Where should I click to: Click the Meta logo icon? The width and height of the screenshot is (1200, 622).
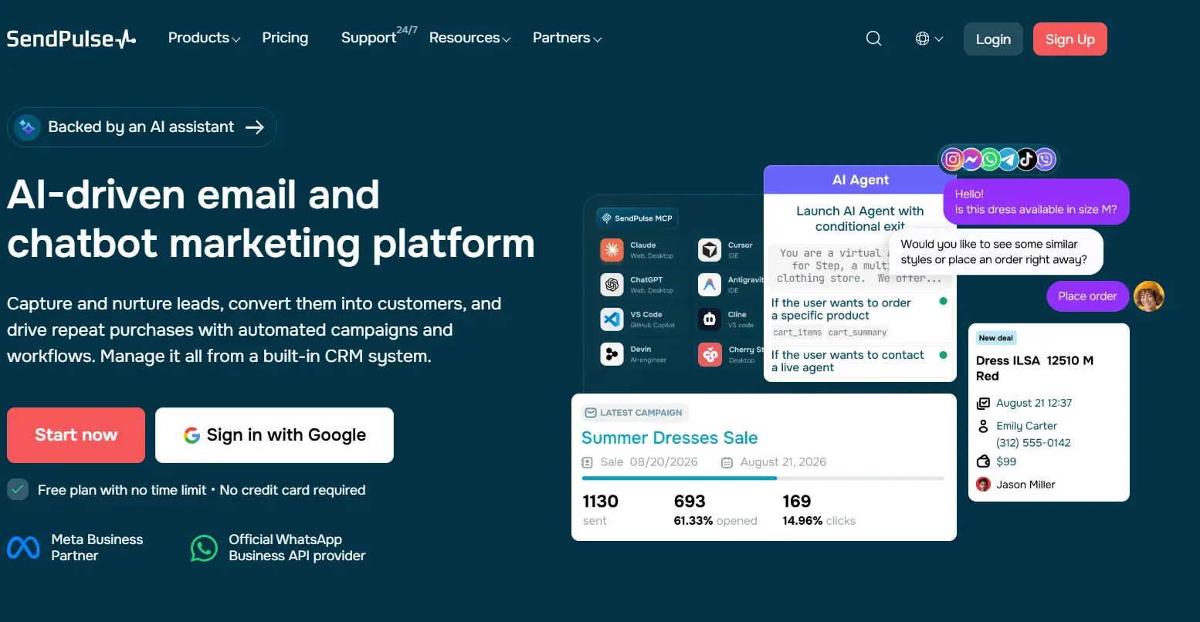[23, 547]
